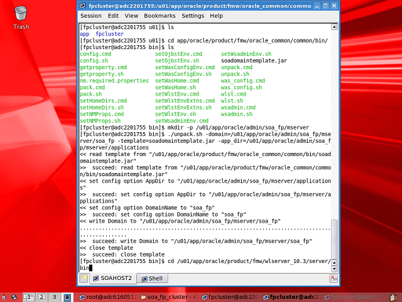
Task: Open the Settings menu
Action: pos(193,16)
